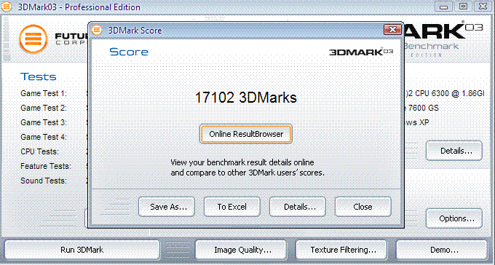Click 3DMark03 main window title icon
Image resolution: width=495 pixels, height=265 pixels.
point(6,7)
